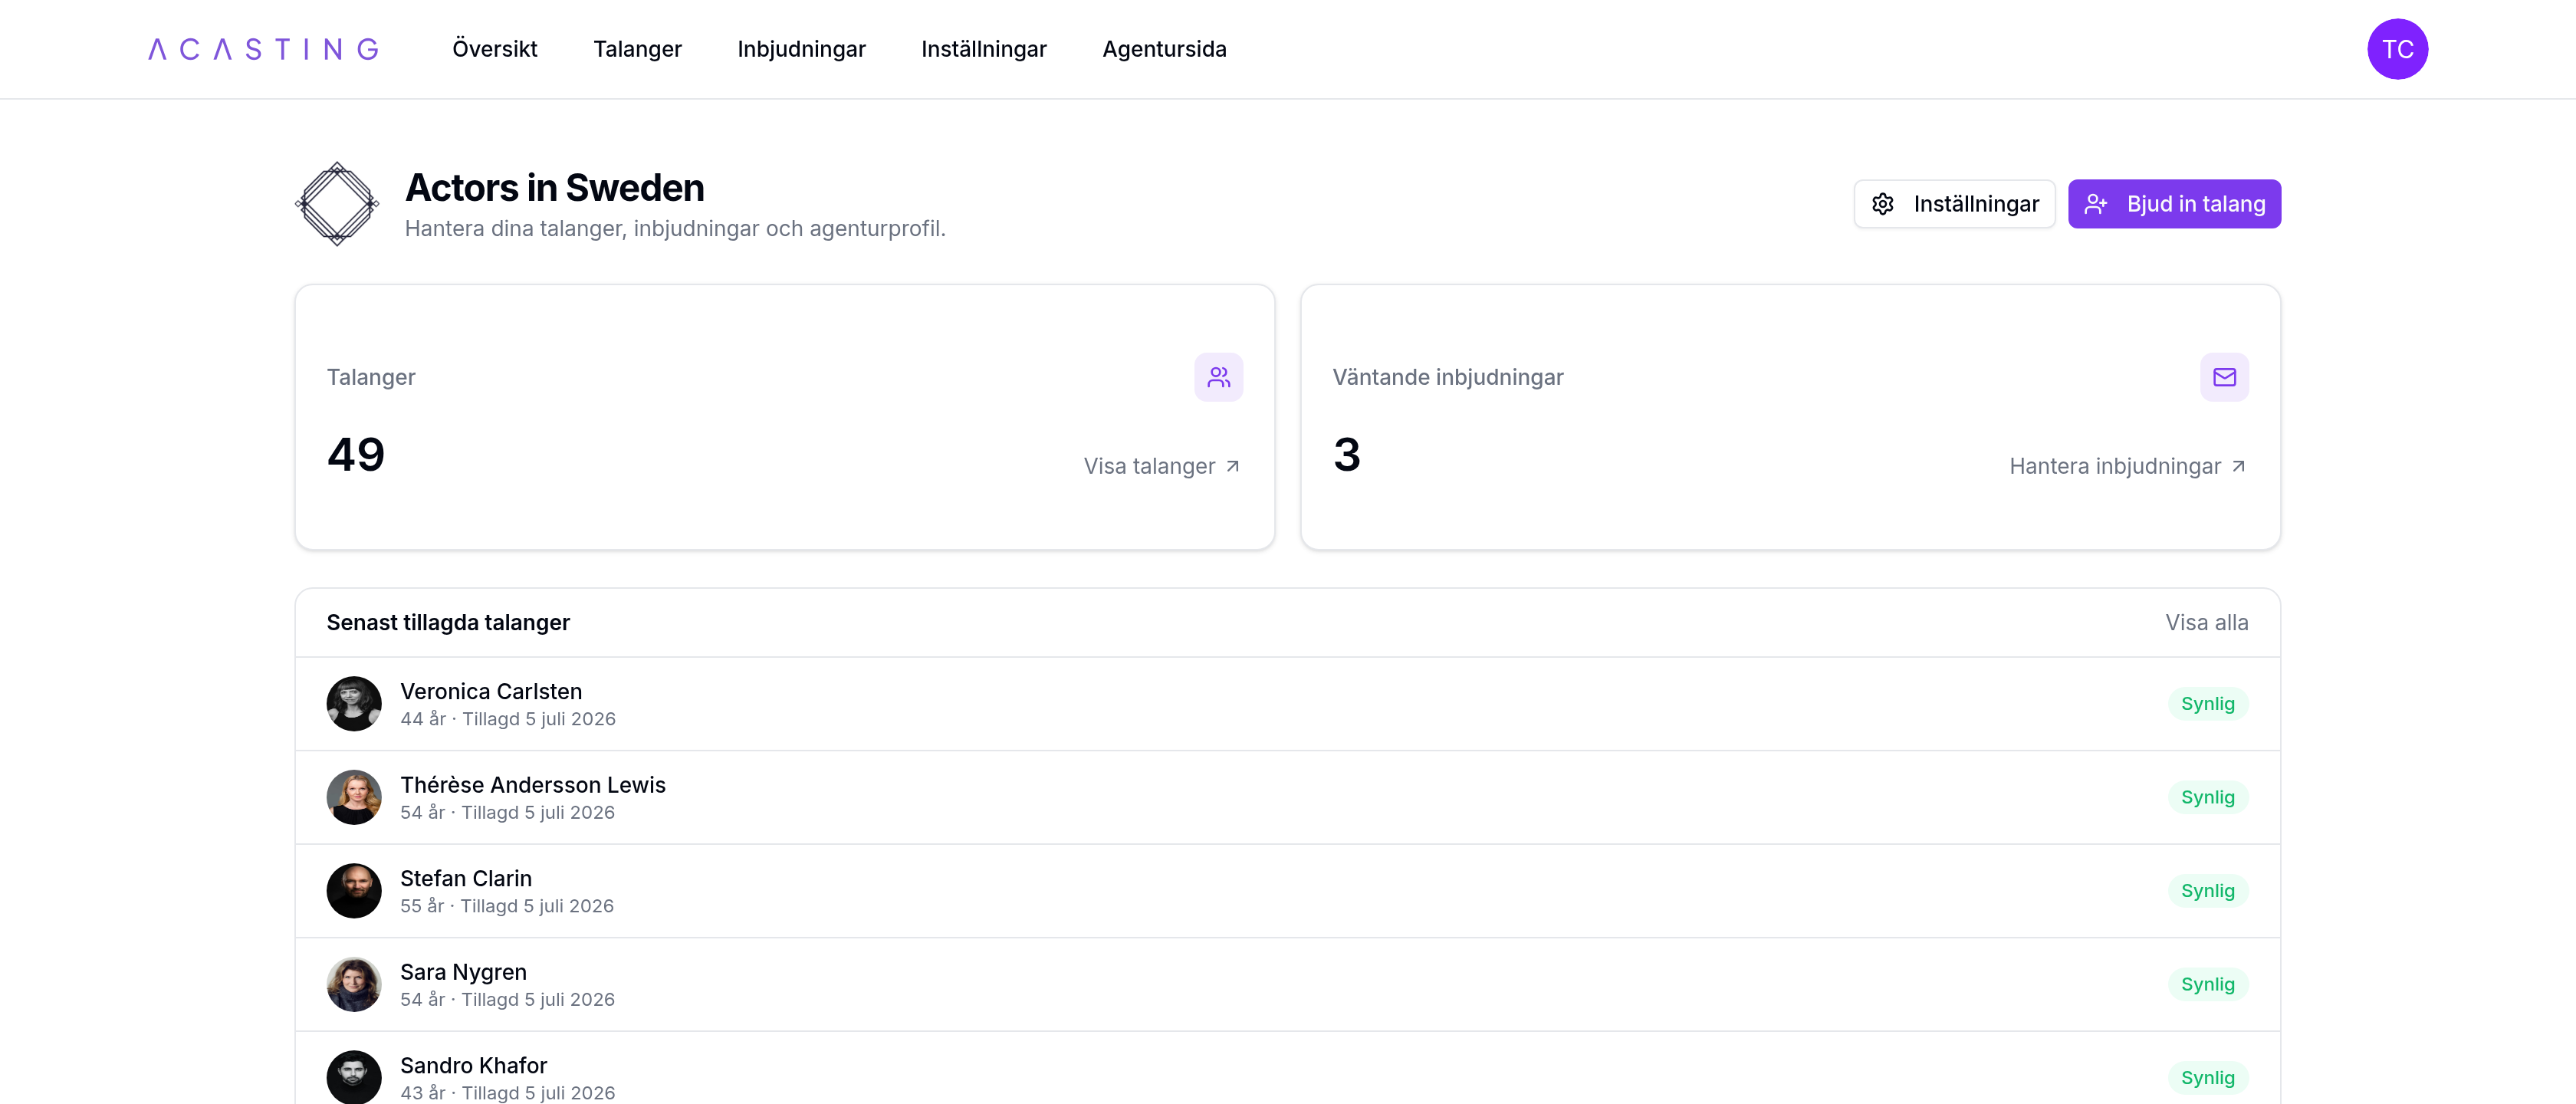Click Stefan Clarin's profile photo
2576x1104 pixels.
tap(354, 891)
